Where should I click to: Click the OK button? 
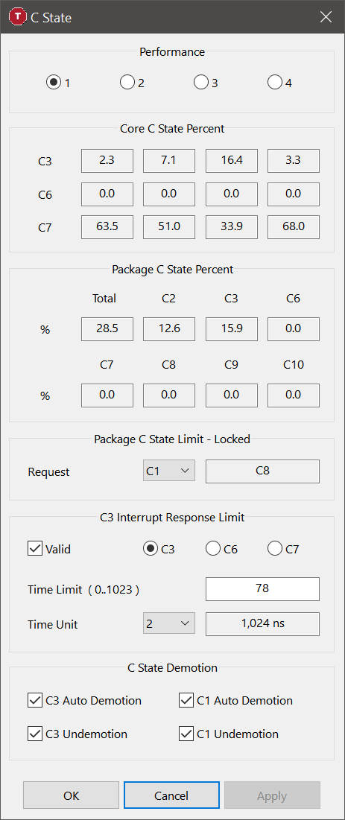click(72, 795)
